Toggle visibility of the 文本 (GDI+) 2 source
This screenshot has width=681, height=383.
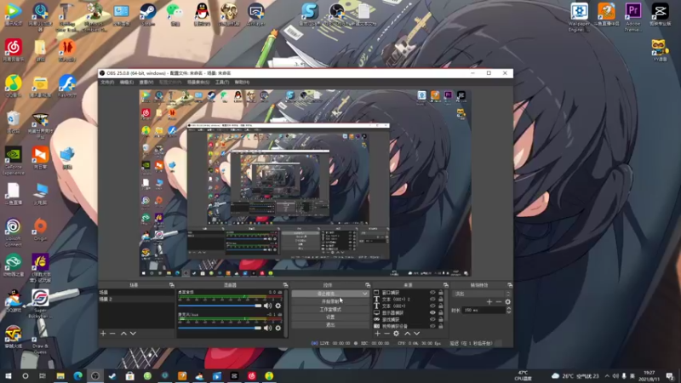432,300
